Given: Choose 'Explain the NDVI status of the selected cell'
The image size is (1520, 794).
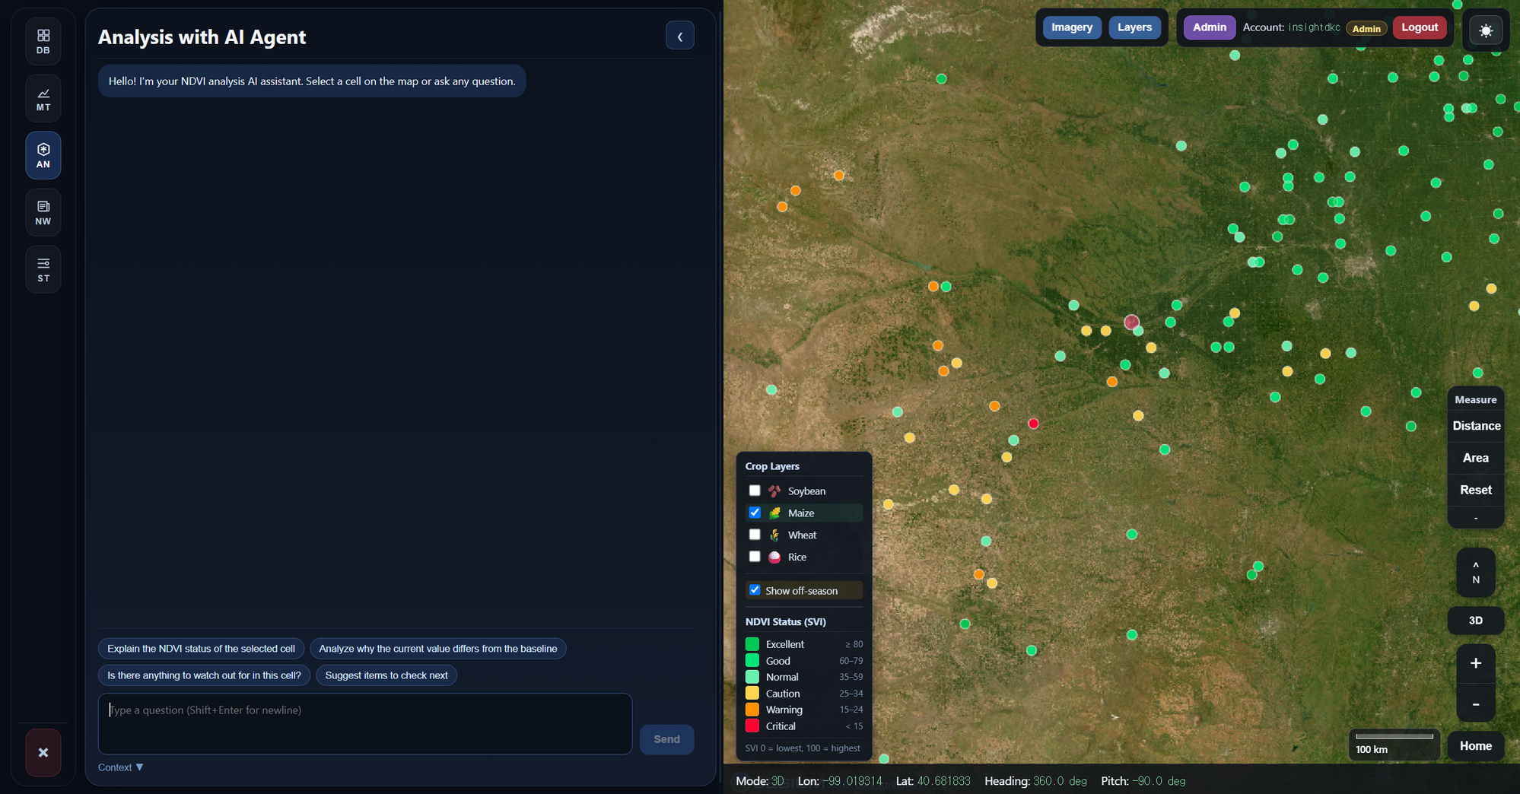Looking at the screenshot, I should pyautogui.click(x=201, y=649).
